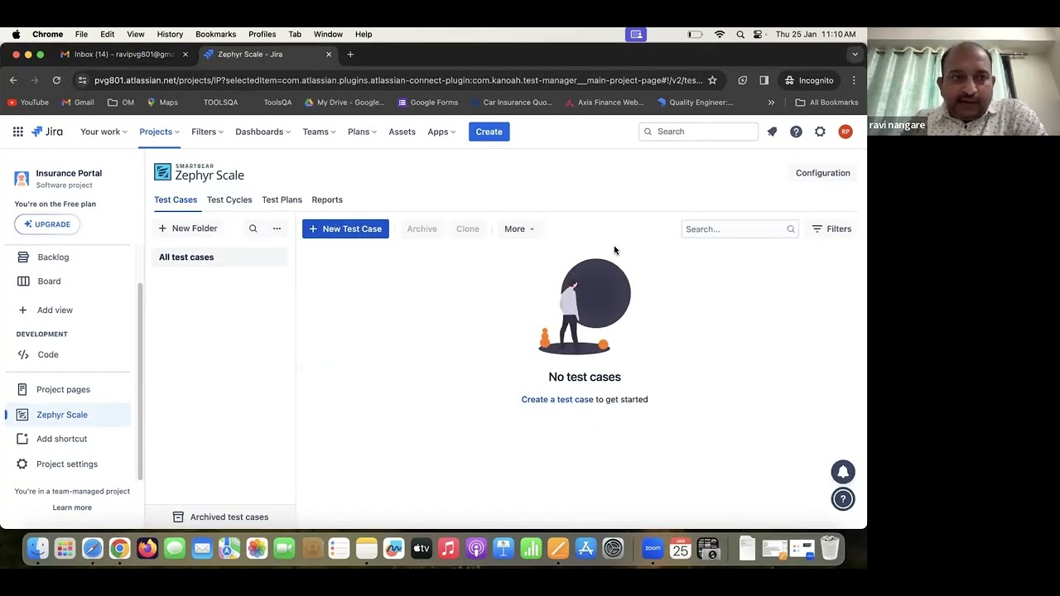This screenshot has width=1060, height=596.
Task: Open a new Chrome tab
Action: [350, 55]
